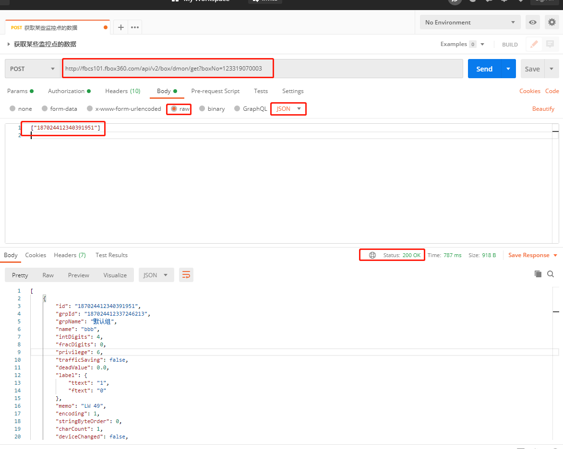The image size is (563, 449).
Task: Click the environment quick look eye icon
Action: (533, 22)
